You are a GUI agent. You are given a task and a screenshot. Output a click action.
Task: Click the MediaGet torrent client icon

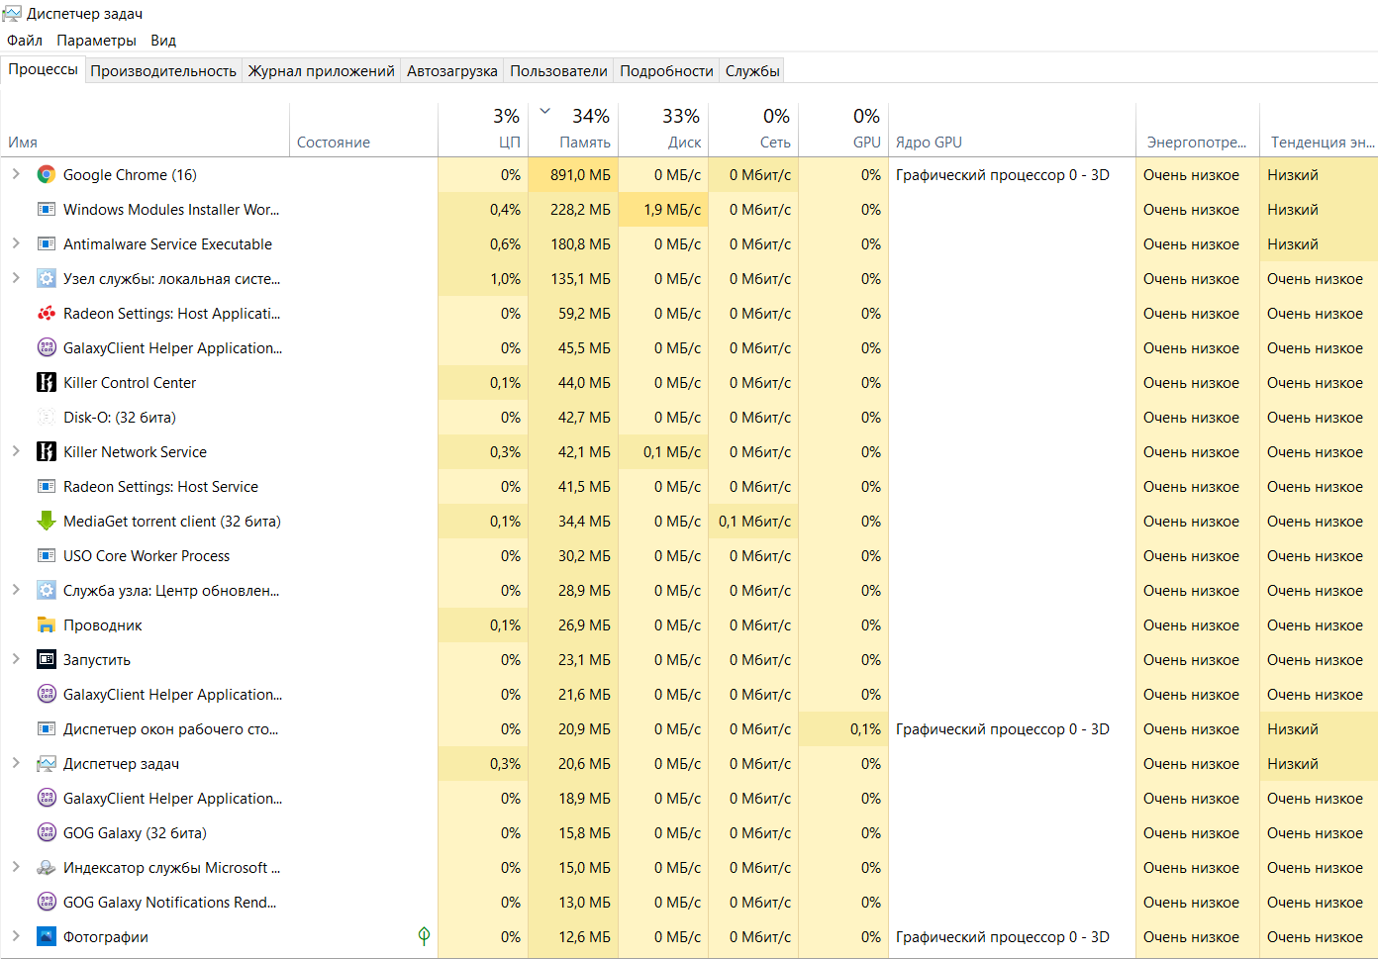(47, 522)
